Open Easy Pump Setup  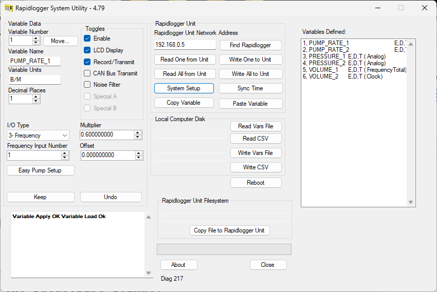click(x=41, y=170)
